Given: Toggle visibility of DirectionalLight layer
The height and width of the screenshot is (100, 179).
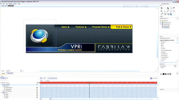Looking at the screenshot, I should coord(37,87).
